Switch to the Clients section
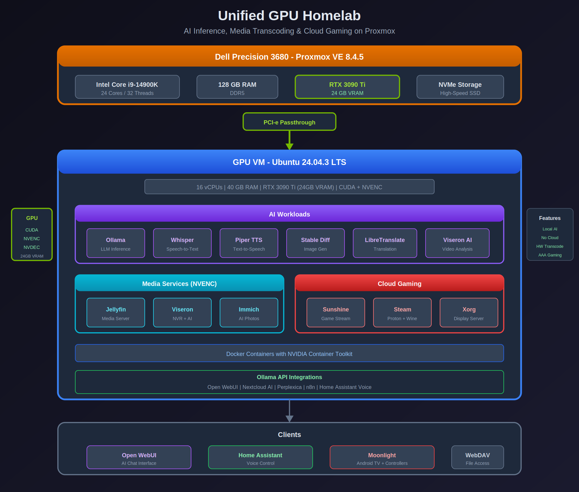Viewport: 579px width, 492px height. coord(289,434)
